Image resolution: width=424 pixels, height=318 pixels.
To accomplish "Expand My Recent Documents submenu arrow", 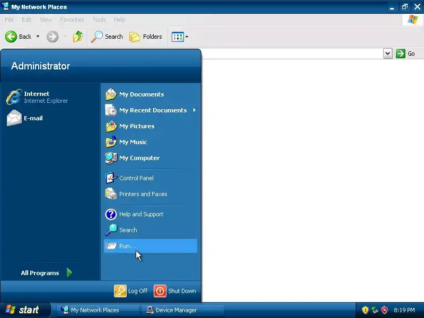I will pyautogui.click(x=195, y=110).
